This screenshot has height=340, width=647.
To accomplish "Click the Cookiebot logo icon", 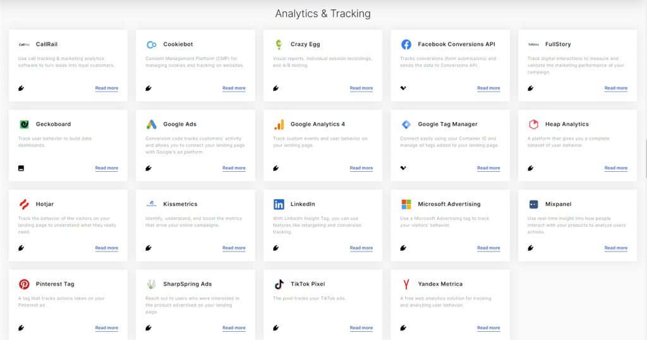I will coord(152,45).
